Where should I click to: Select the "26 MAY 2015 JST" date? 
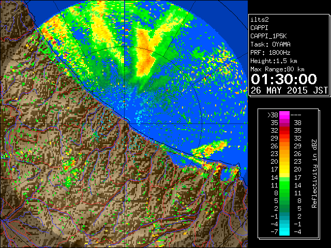point(289,90)
